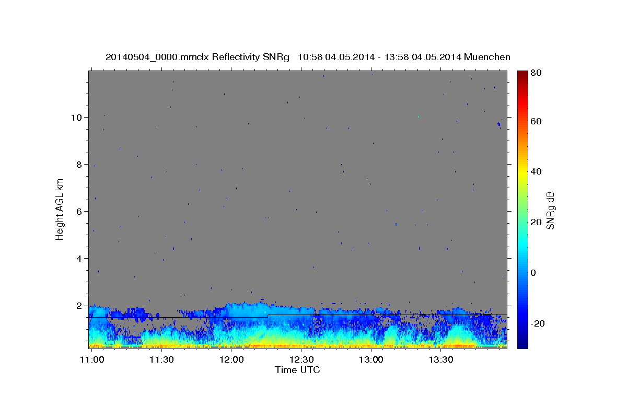Click the date range '10:58 04.05.2014 - 13:58 04.05.2014'
Viewport: 627px width, 418px height.
(x=379, y=57)
